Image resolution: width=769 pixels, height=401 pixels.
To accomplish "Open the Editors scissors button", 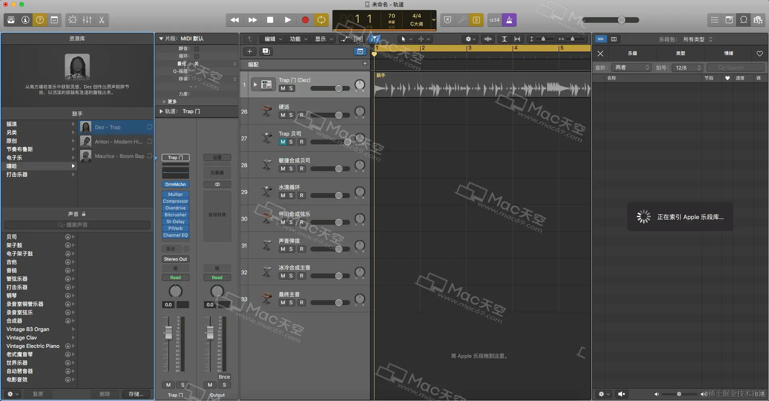I will 102,20.
